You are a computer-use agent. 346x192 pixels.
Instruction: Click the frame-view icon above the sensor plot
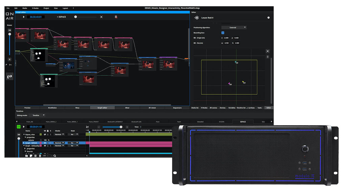coord(267,51)
